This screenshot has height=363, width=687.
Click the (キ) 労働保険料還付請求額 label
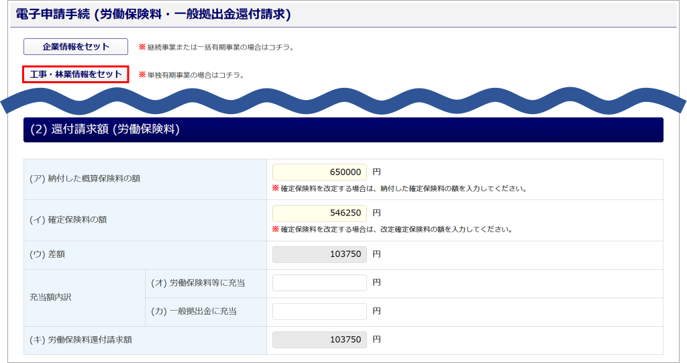[x=81, y=340]
